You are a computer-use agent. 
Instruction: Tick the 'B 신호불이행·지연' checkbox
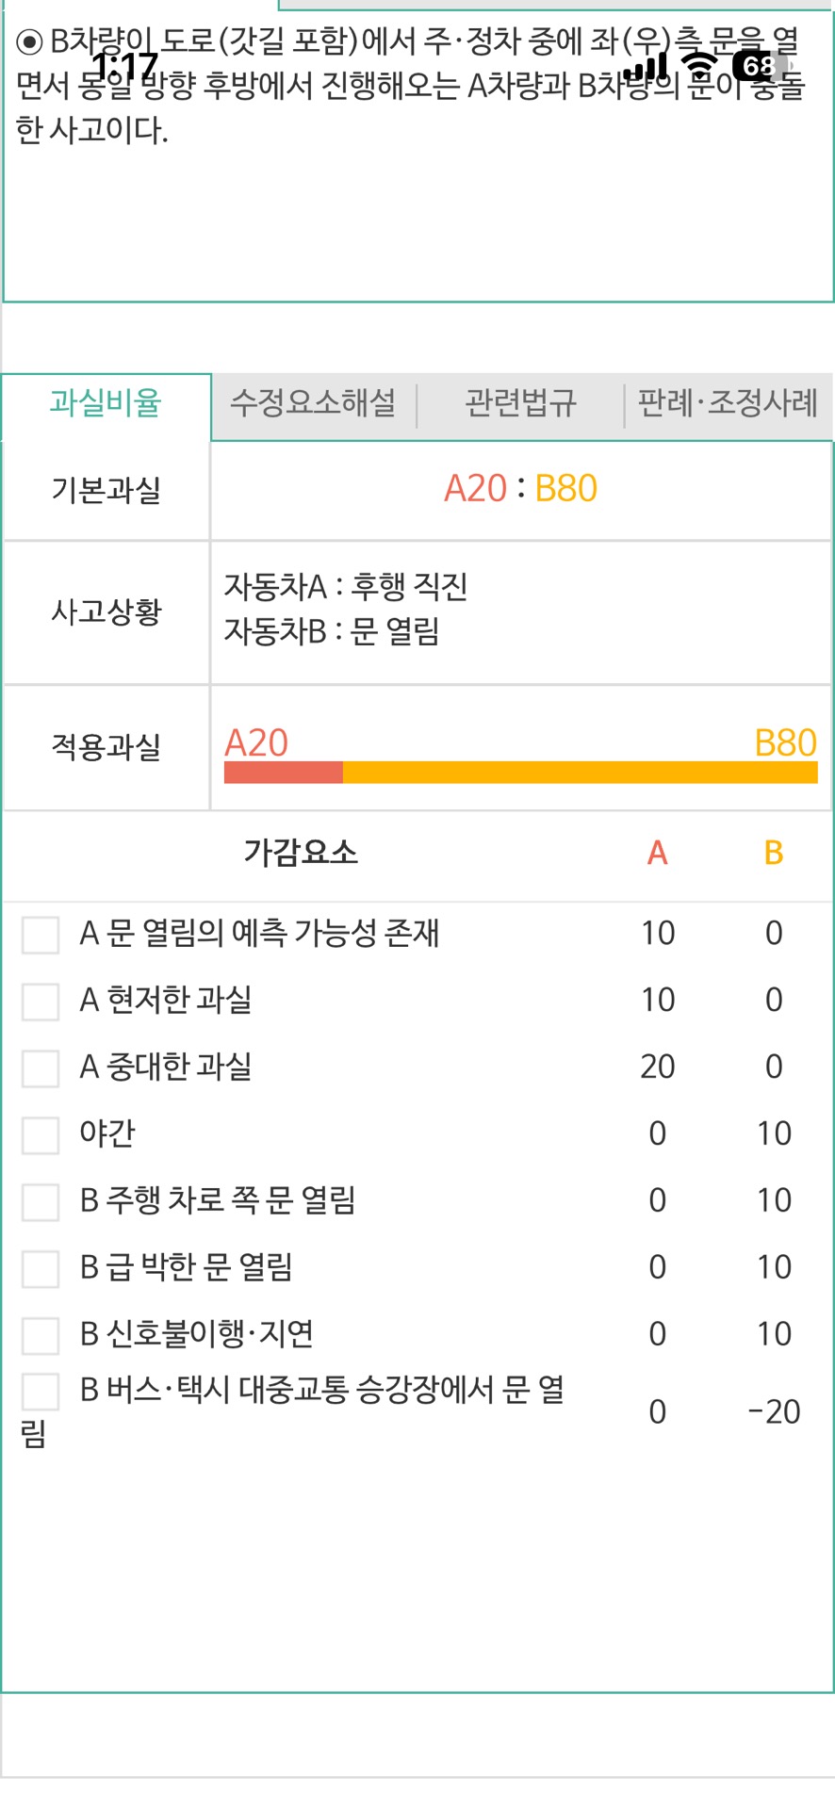pyautogui.click(x=41, y=1336)
